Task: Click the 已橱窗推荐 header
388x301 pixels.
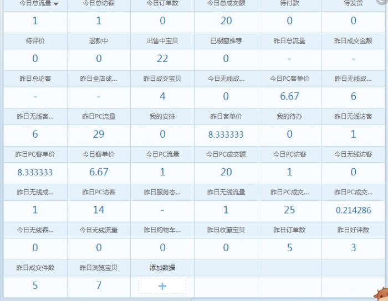Action: pyautogui.click(x=226, y=41)
